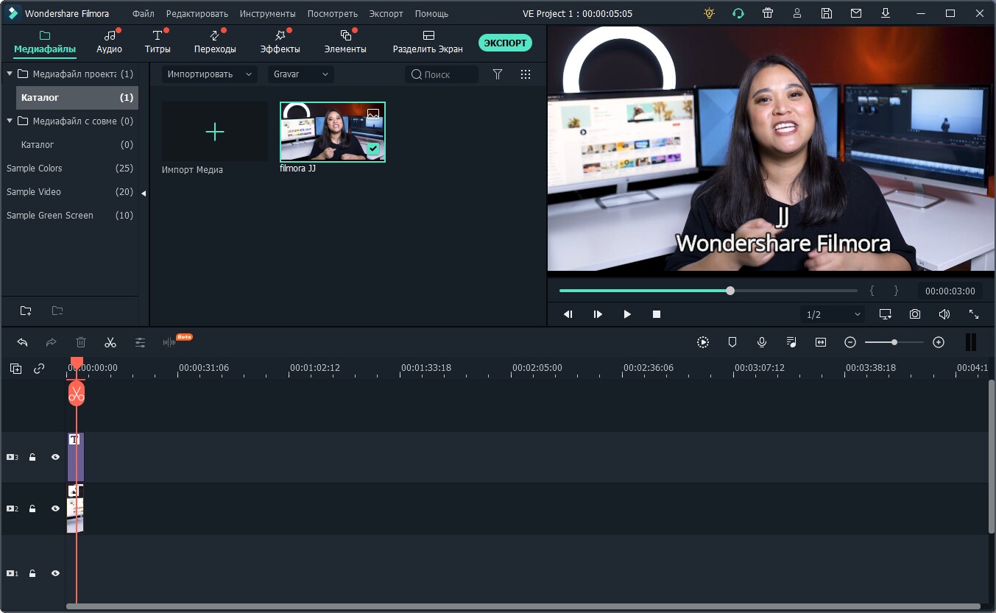Toggle visibility of track 1

point(55,573)
